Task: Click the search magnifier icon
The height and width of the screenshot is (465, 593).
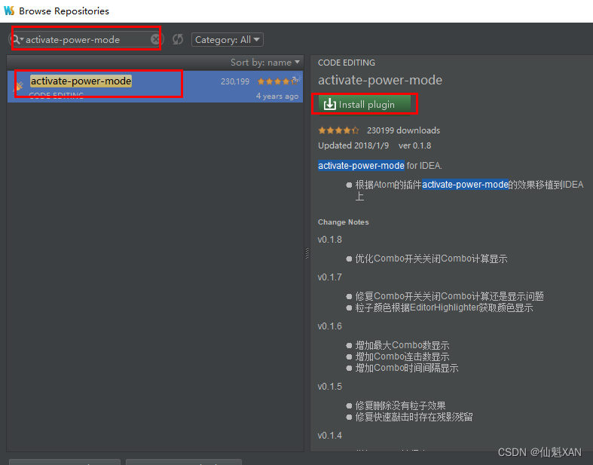Action: [17, 39]
